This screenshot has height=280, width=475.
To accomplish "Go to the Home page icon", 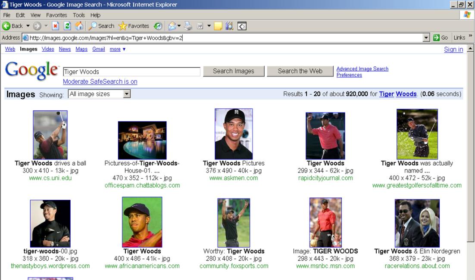I will [x=79, y=26].
